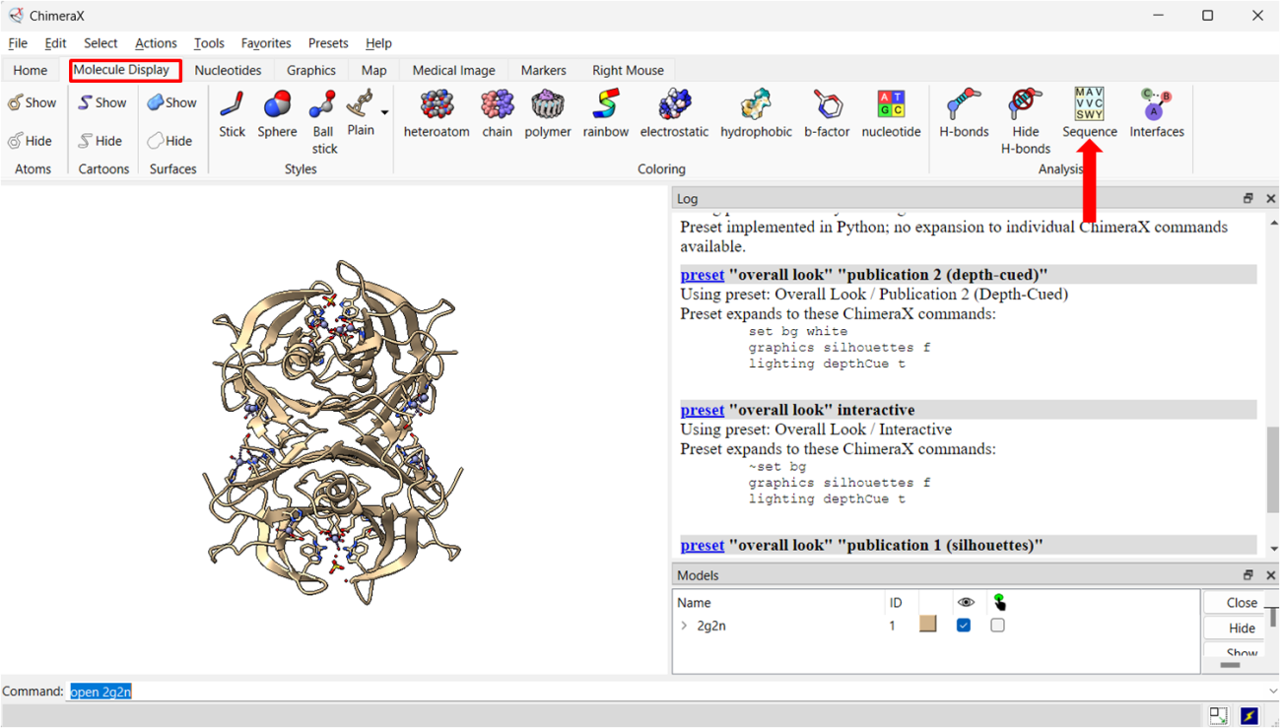Apply the Ball stick style
The image size is (1280, 728).
(323, 122)
